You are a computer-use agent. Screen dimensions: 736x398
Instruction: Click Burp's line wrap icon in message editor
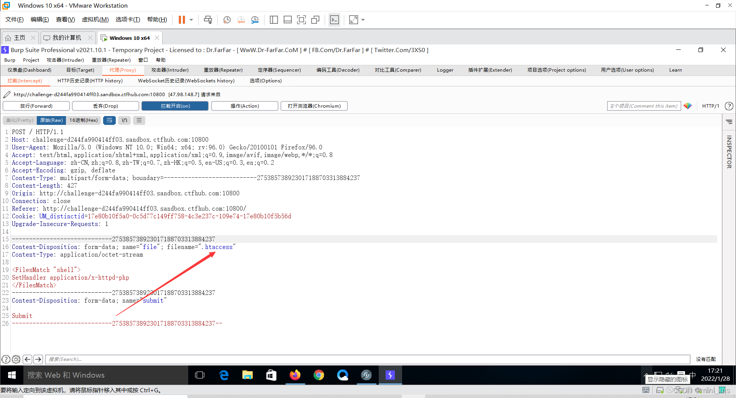point(110,120)
